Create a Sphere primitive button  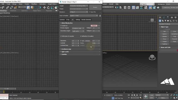pyautogui.click(x=164, y=34)
